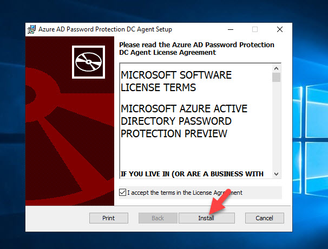Click the greyed-out maximize button
The width and height of the screenshot is (328, 249).
click(x=255, y=29)
